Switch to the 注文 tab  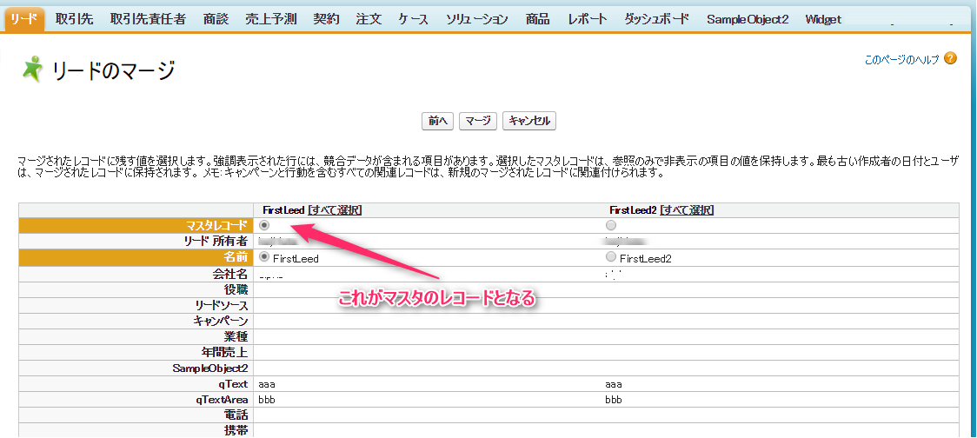click(369, 19)
